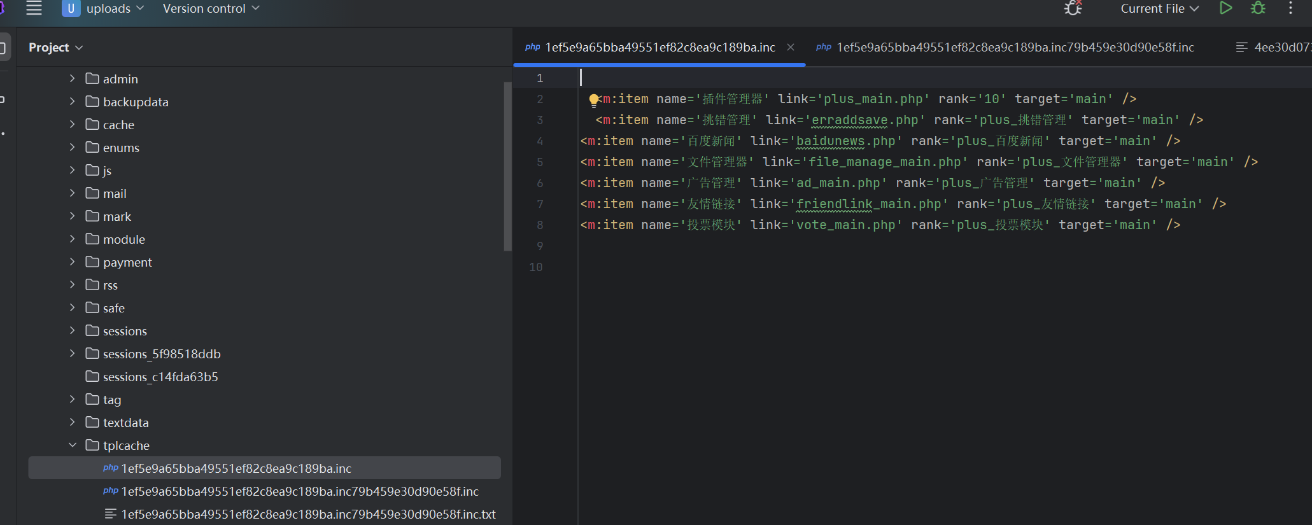This screenshot has width=1312, height=525.
Task: Click the text file icon of .inc.txt
Action: [x=110, y=514]
